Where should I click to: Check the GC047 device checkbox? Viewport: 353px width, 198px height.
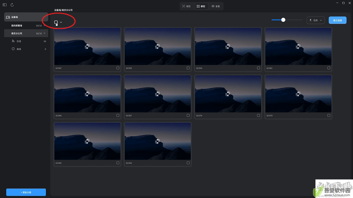tap(118, 68)
